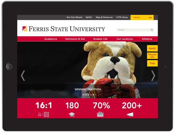
Task: Click the Ferris State University flame logo
Action: point(25,29)
